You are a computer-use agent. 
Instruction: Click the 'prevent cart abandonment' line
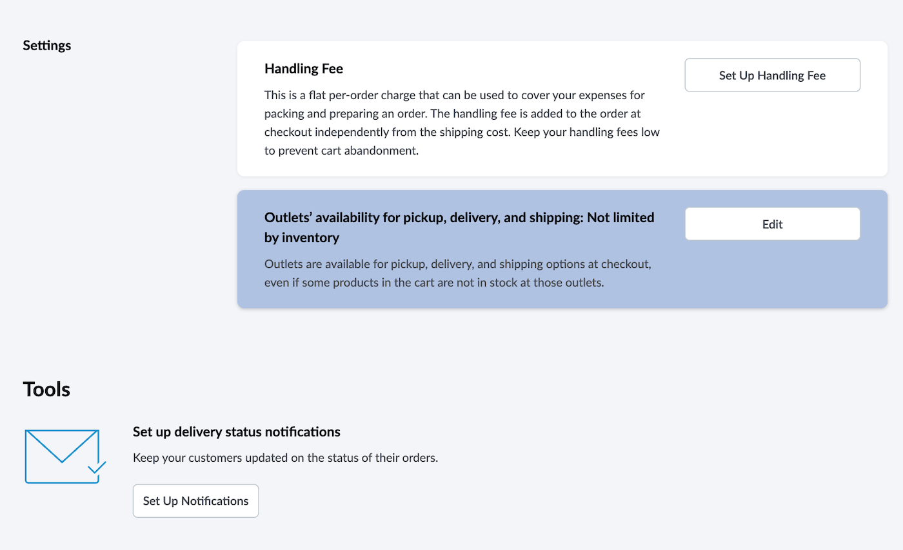point(342,151)
